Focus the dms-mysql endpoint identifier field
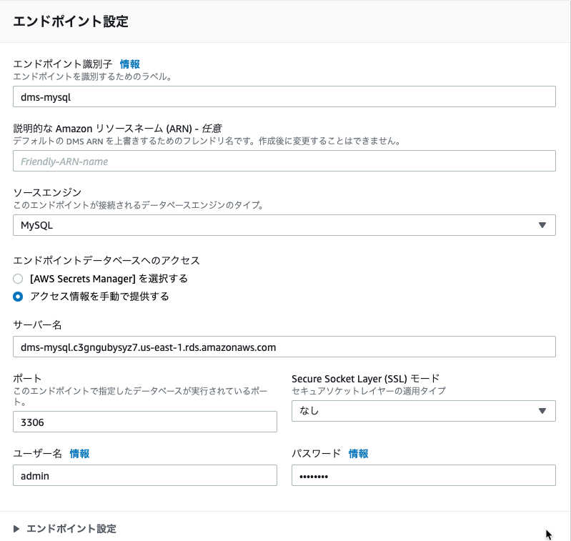 click(284, 97)
